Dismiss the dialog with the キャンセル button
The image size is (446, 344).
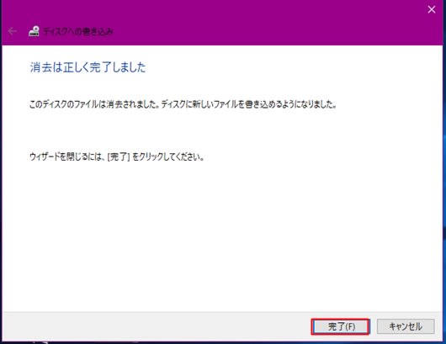click(x=406, y=326)
